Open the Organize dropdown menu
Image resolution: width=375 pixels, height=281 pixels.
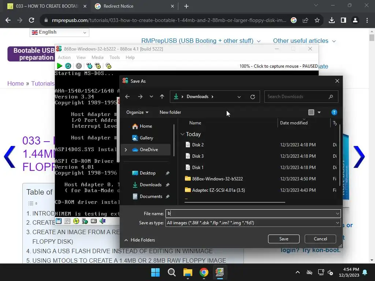[x=137, y=112]
